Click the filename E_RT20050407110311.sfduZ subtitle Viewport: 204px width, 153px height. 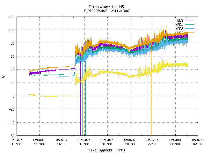(x=107, y=11)
